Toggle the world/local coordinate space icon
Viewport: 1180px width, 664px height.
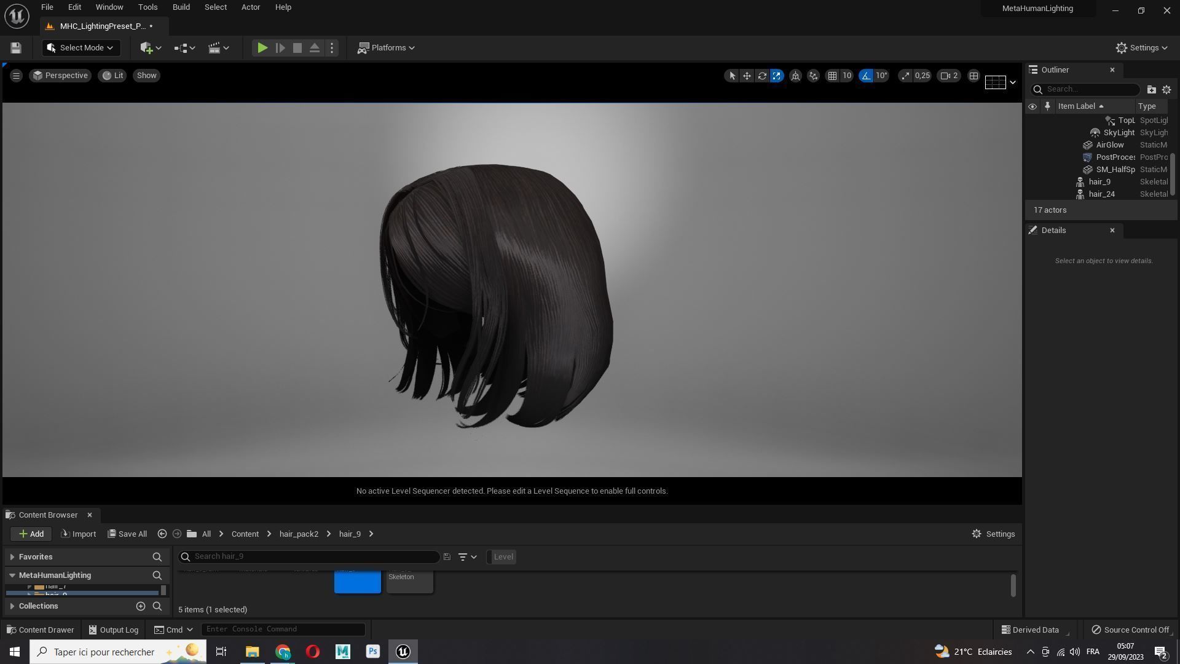coord(795,76)
